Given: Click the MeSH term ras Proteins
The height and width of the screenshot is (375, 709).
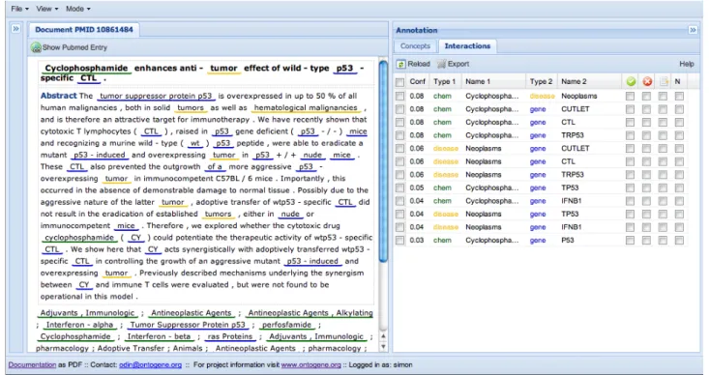Looking at the screenshot, I should (x=229, y=336).
